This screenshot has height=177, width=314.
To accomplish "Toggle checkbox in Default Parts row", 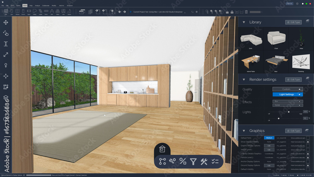I will [308, 138].
